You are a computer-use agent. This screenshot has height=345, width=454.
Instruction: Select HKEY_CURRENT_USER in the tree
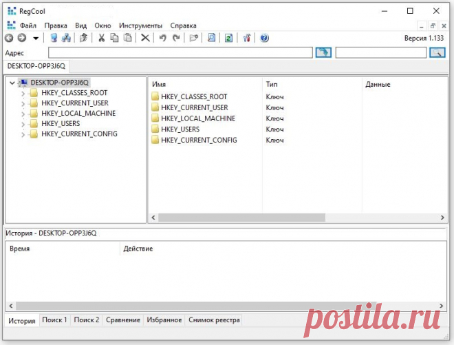(x=75, y=103)
